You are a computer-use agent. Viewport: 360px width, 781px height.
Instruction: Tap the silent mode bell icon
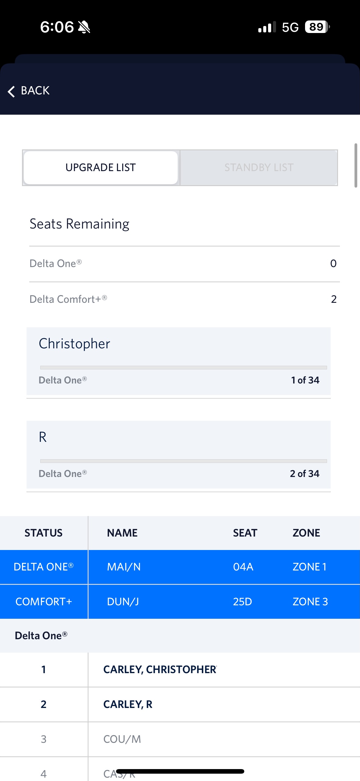[x=84, y=27]
